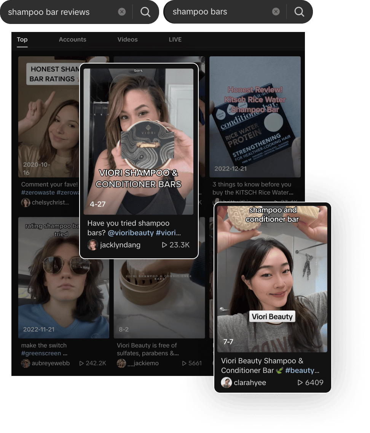
Task: Click search icon for 'shampoo bars' query
Action: pyautogui.click(x=299, y=11)
